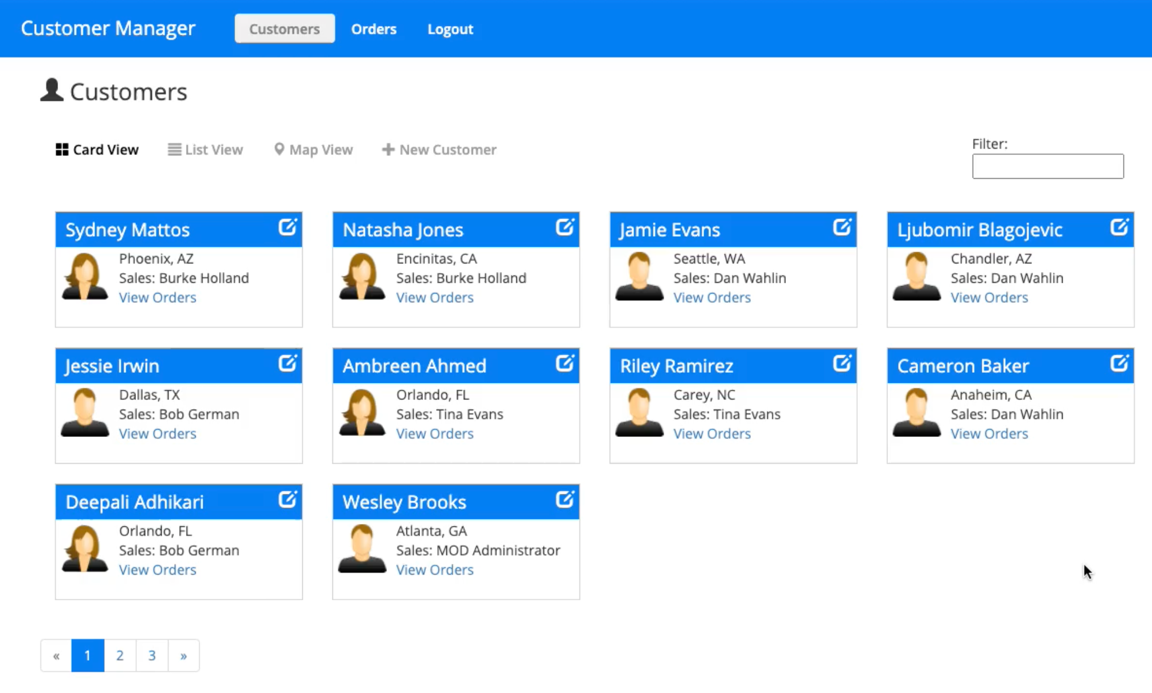Navigate to page 2
Image resolution: width=1152 pixels, height=693 pixels.
pos(120,655)
